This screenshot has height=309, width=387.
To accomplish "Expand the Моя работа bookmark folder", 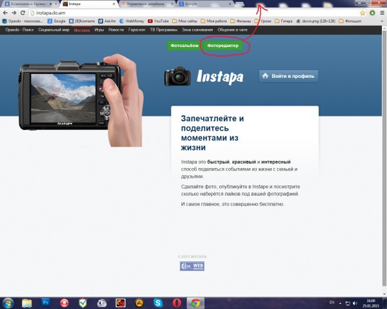I will (213, 21).
